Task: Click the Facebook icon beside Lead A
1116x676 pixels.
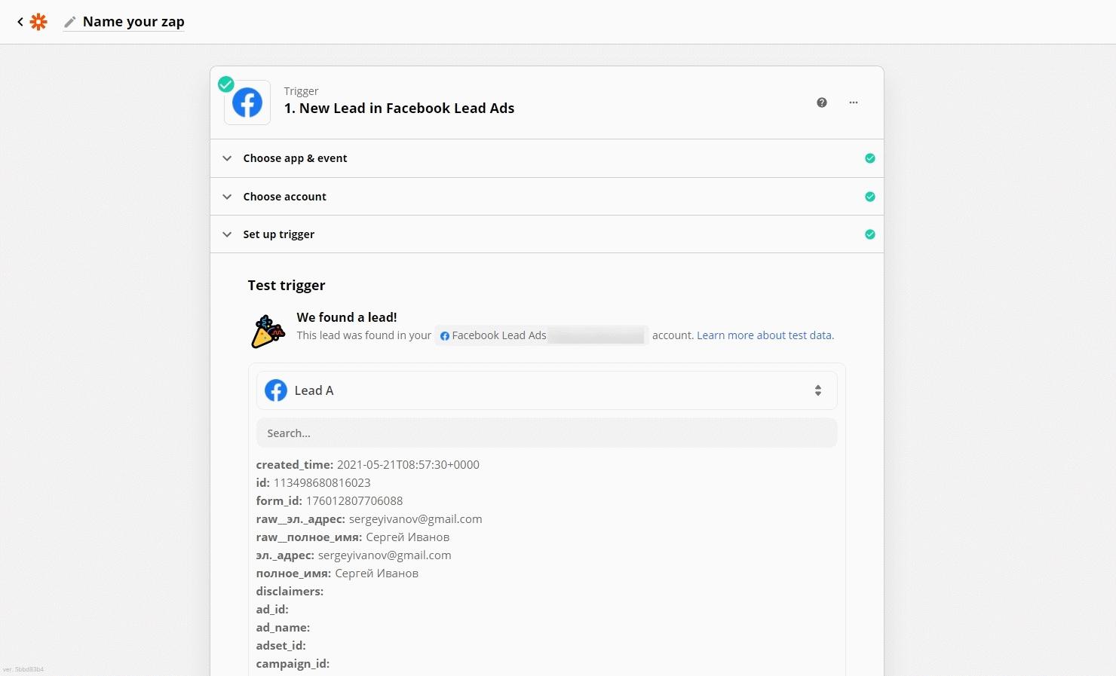Action: [276, 390]
